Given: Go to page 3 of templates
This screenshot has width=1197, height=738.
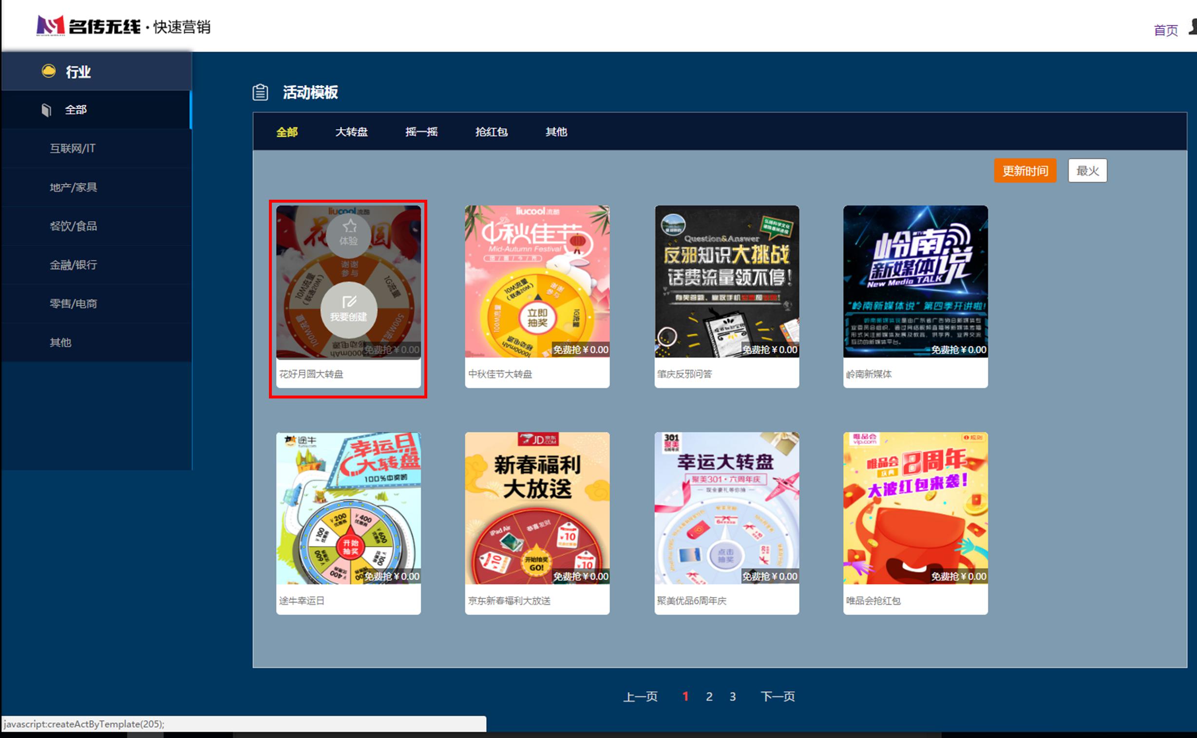Looking at the screenshot, I should (x=733, y=697).
